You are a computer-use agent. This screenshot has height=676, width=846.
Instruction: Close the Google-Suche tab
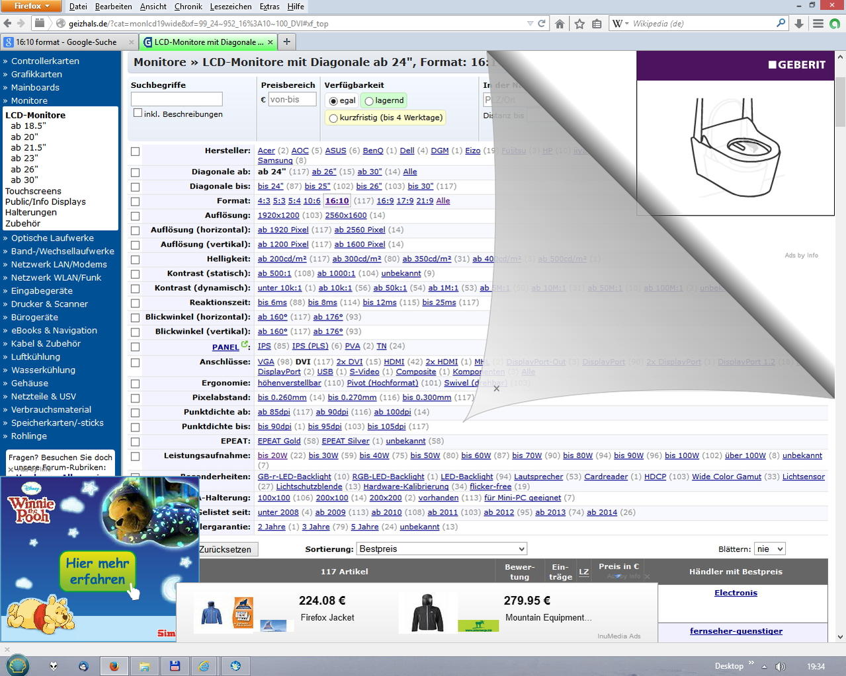click(x=131, y=42)
